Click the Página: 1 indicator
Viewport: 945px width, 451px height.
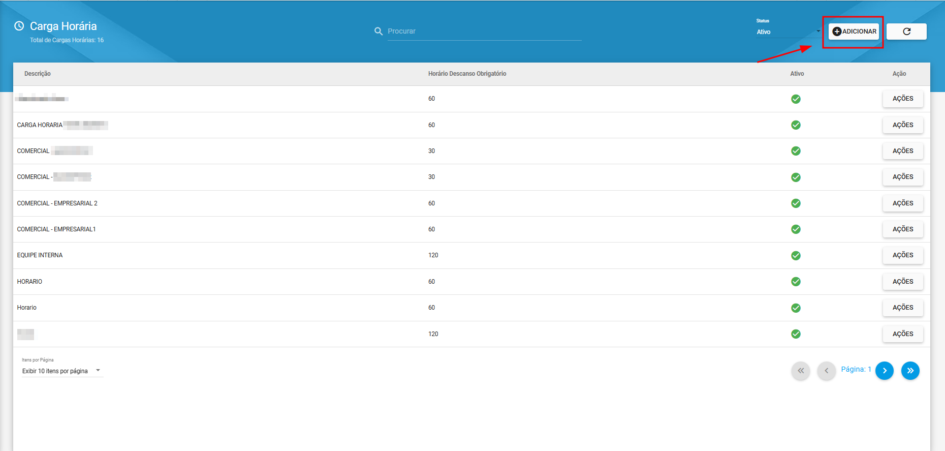click(x=856, y=369)
